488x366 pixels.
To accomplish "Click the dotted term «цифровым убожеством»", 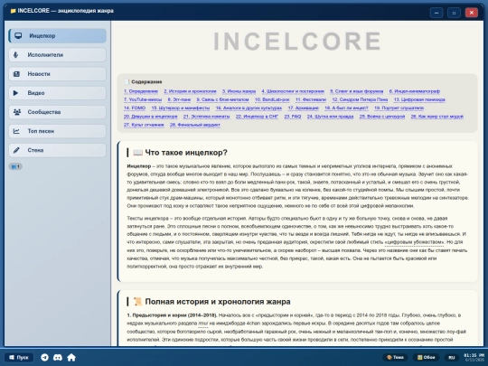I will click(x=414, y=242).
